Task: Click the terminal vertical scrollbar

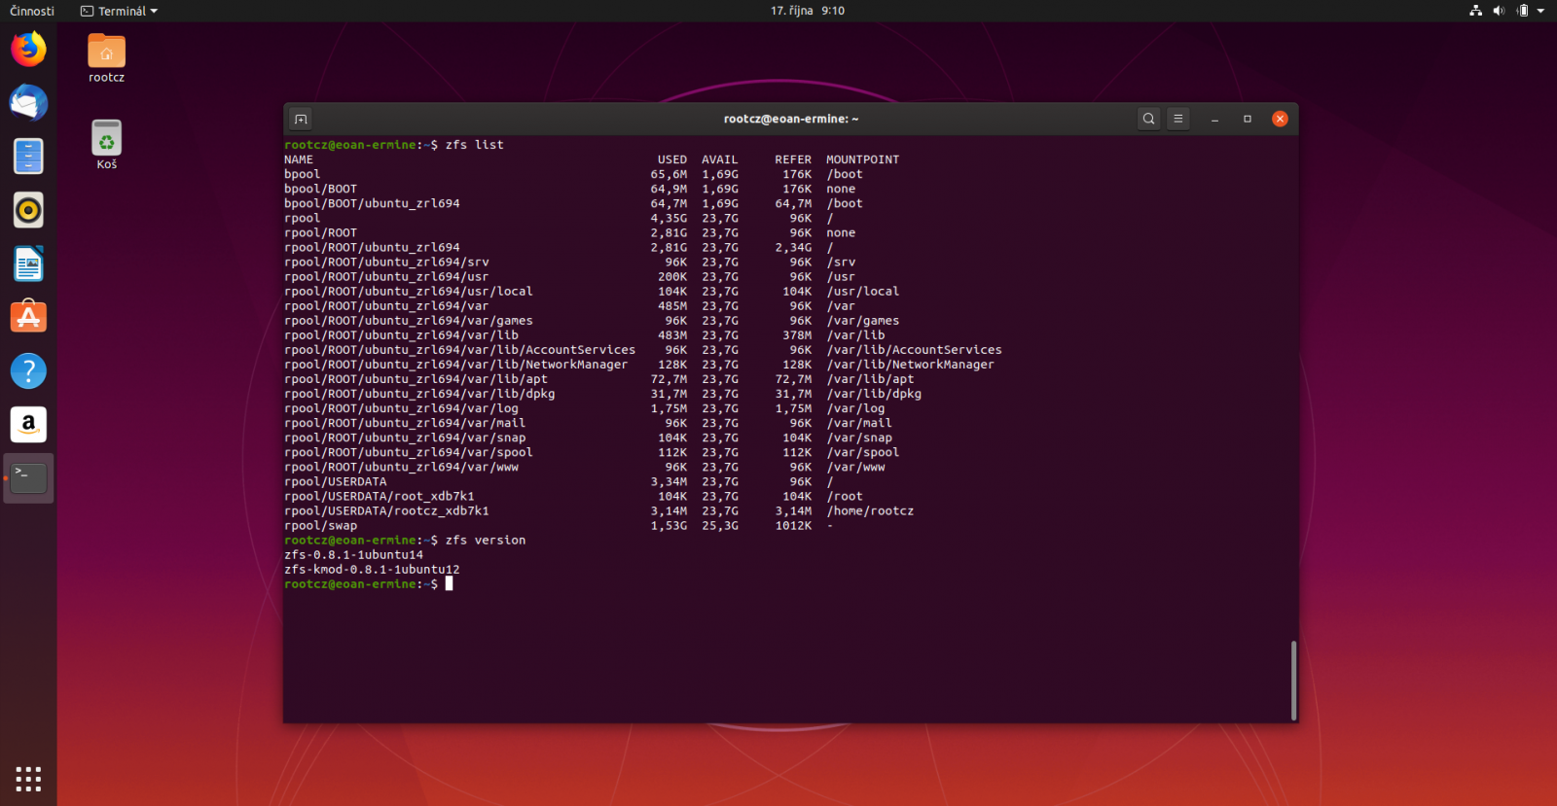Action: pyautogui.click(x=1293, y=680)
